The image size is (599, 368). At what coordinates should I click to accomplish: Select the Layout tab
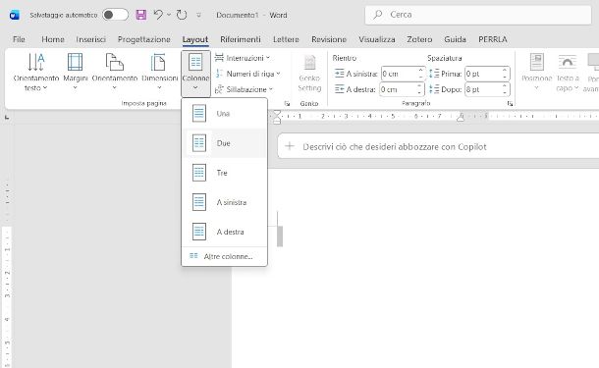click(195, 39)
